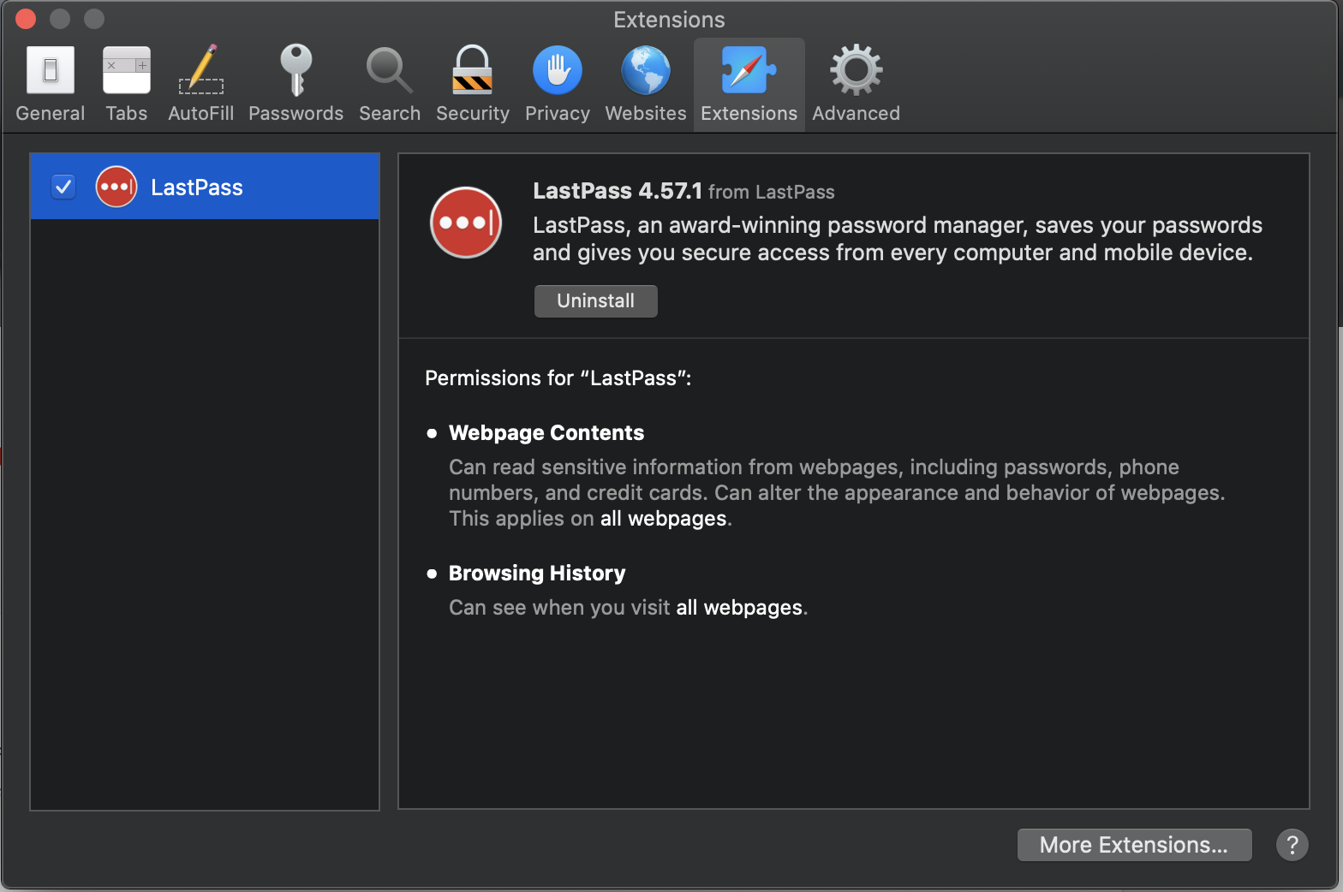Viewport: 1343px width, 892px height.
Task: Open the Advanced gear preferences
Action: coord(856,84)
